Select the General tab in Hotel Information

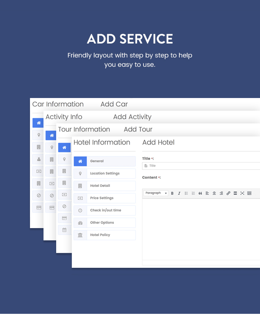[x=105, y=161]
